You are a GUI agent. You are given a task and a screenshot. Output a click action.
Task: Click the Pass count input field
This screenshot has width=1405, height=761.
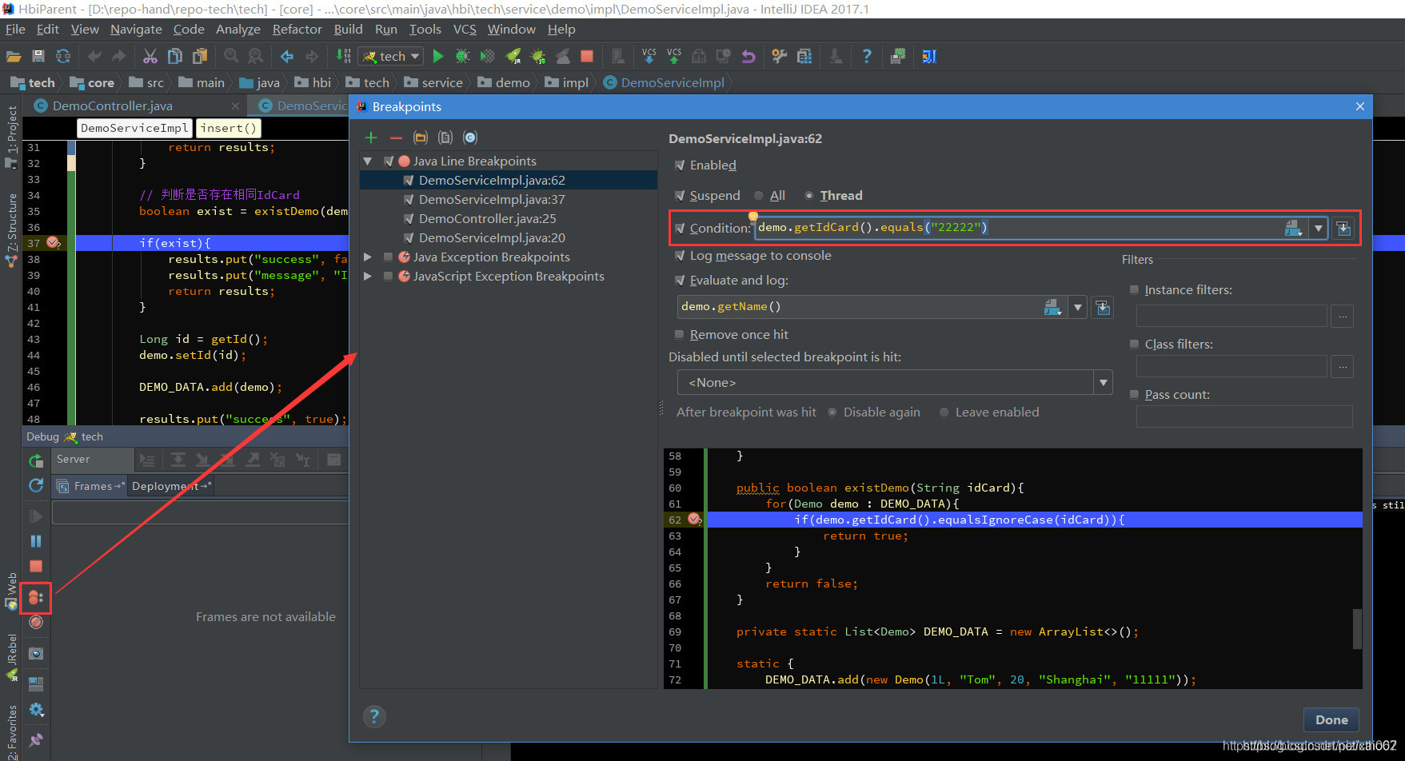click(1244, 416)
